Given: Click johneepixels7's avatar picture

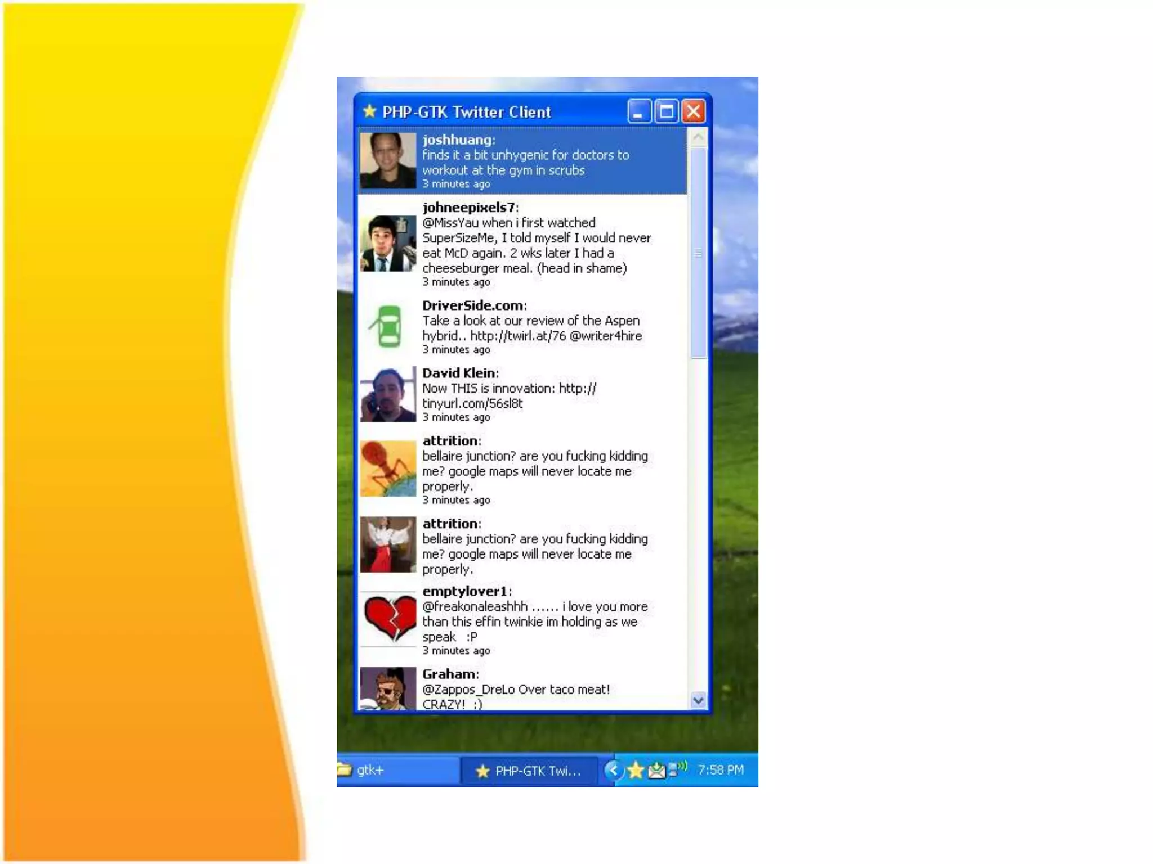Looking at the screenshot, I should (x=388, y=244).
